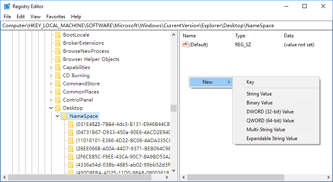Select the Browser Helper Objects folder icon

tap(58, 59)
